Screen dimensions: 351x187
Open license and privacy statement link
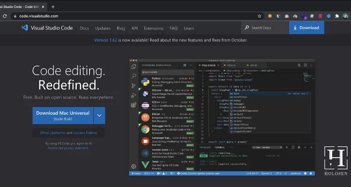pos(68,148)
